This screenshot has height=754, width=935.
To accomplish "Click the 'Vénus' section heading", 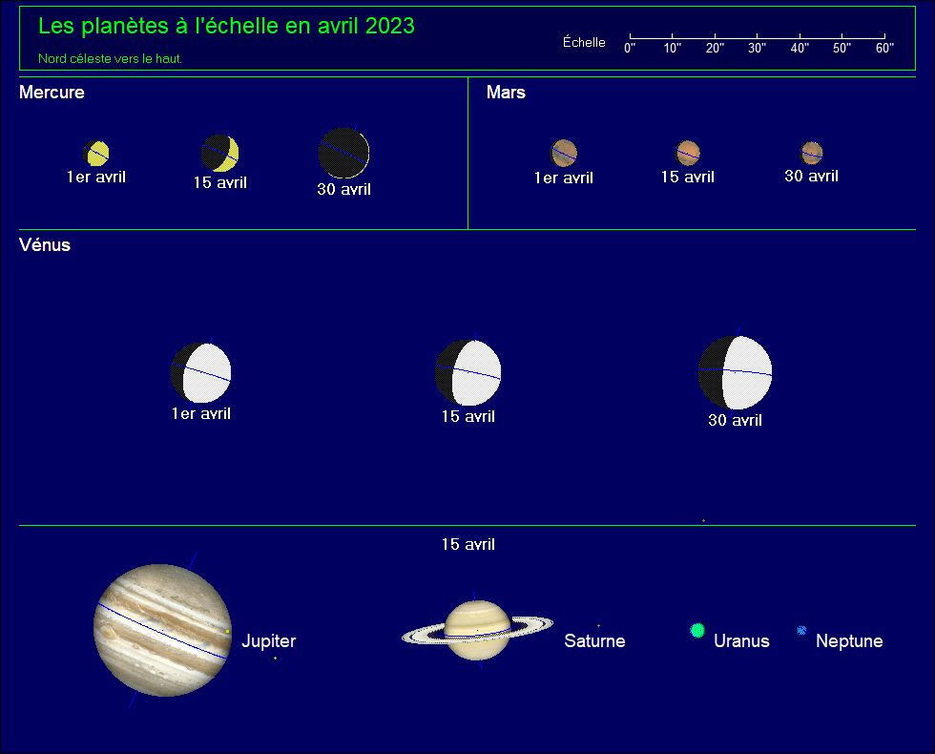I will point(45,245).
